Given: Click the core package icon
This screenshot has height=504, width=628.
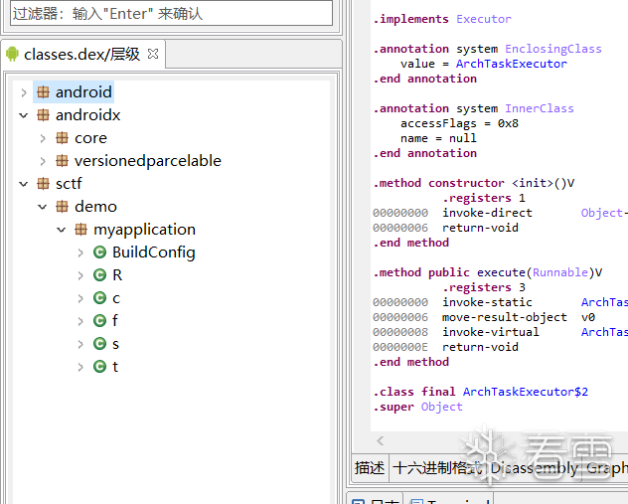Looking at the screenshot, I should pyautogui.click(x=62, y=138).
